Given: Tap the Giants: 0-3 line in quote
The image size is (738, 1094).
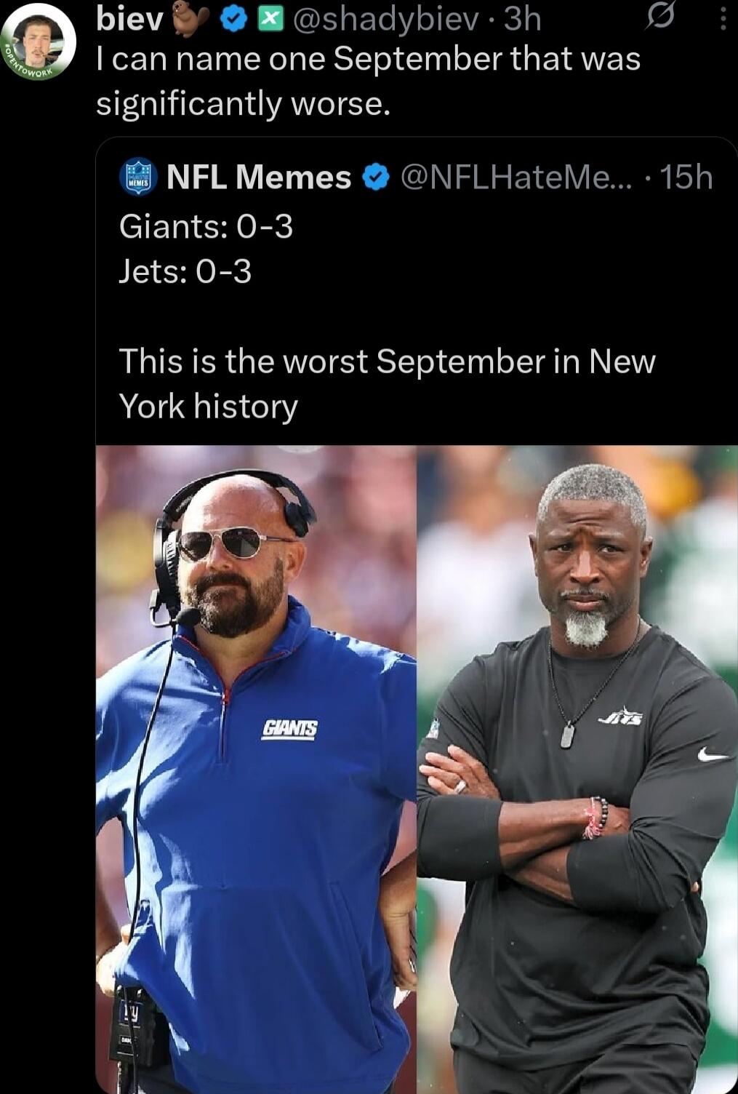Looking at the screenshot, I should click(x=206, y=227).
